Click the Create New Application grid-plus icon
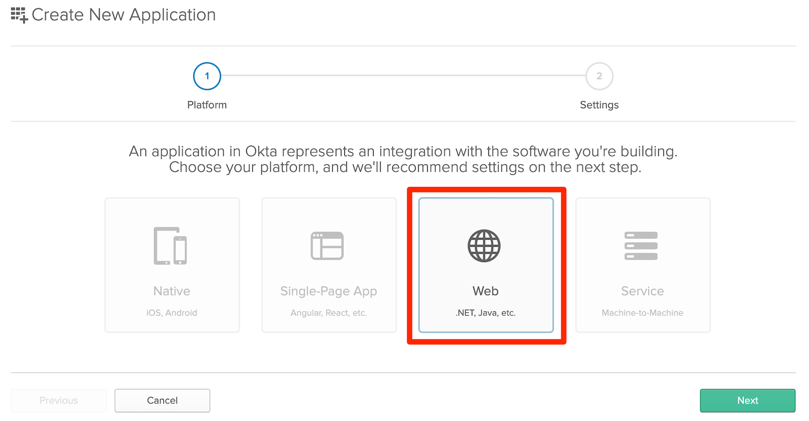The image size is (809, 421). click(19, 15)
